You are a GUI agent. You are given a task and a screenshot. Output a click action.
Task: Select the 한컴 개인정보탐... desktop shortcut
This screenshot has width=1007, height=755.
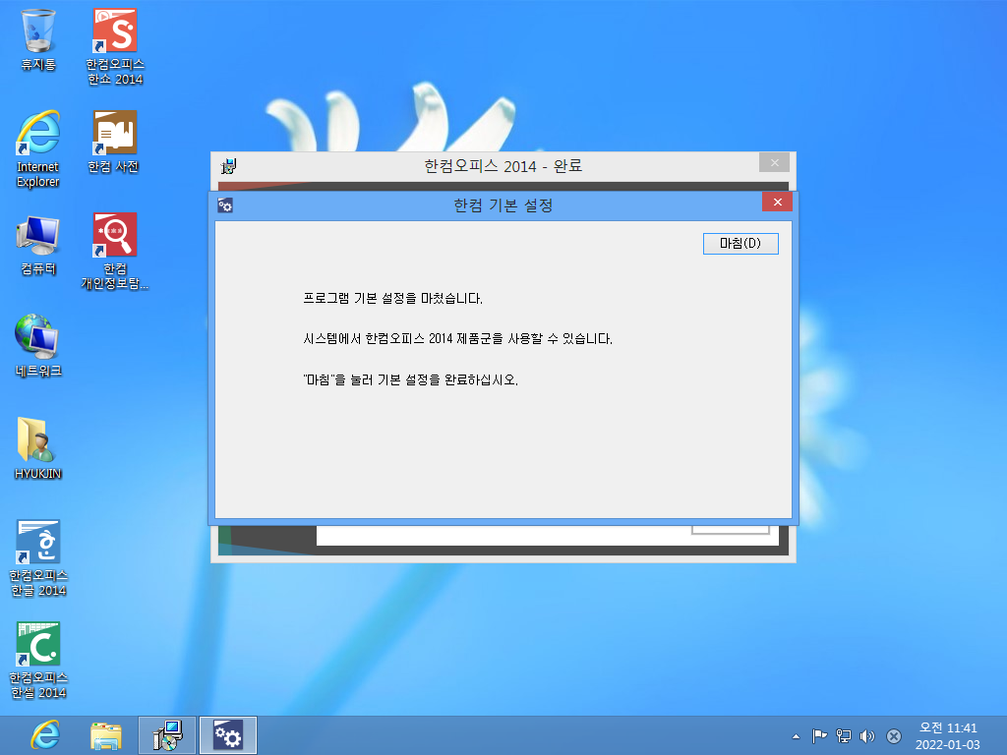[115, 252]
